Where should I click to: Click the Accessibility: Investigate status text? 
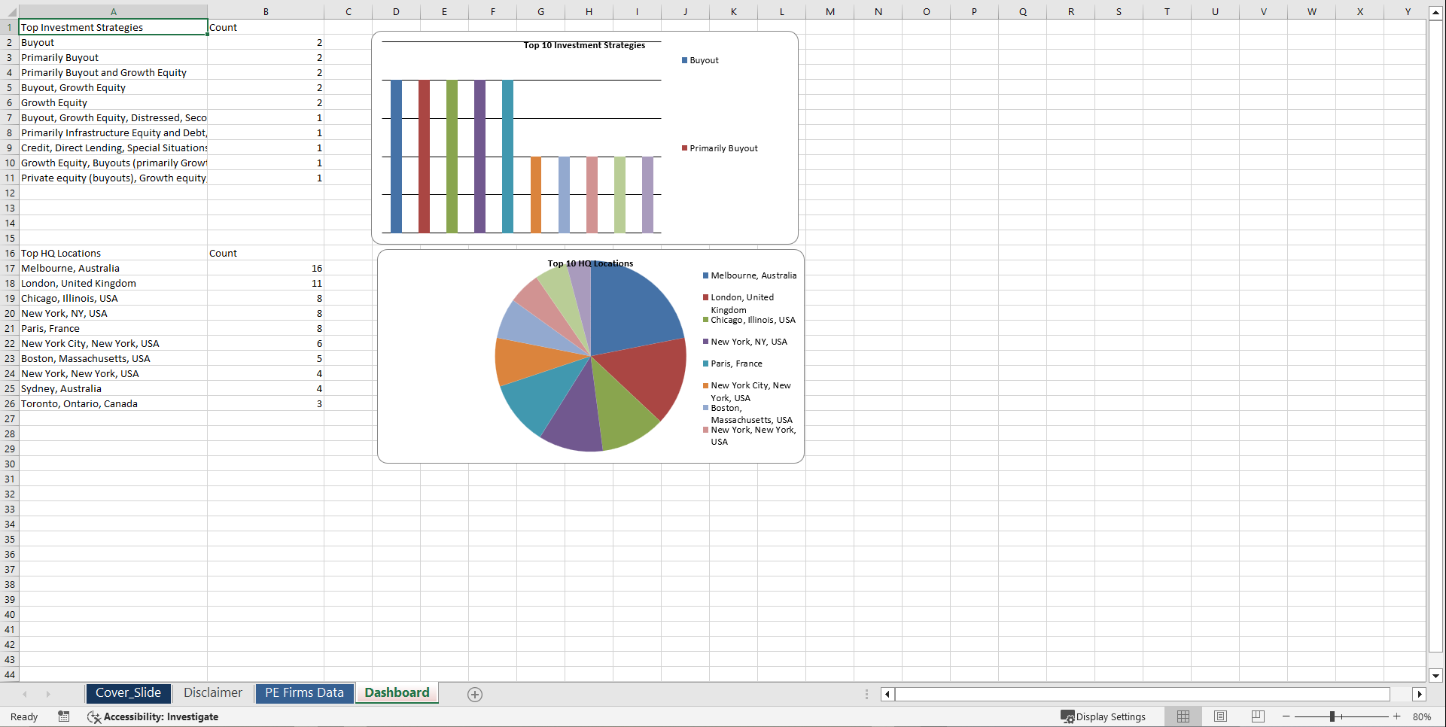tap(161, 717)
